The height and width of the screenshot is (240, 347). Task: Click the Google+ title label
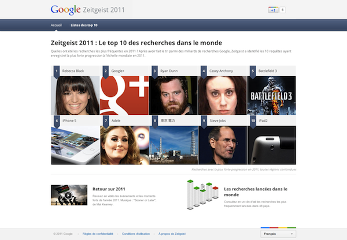pyautogui.click(x=118, y=71)
